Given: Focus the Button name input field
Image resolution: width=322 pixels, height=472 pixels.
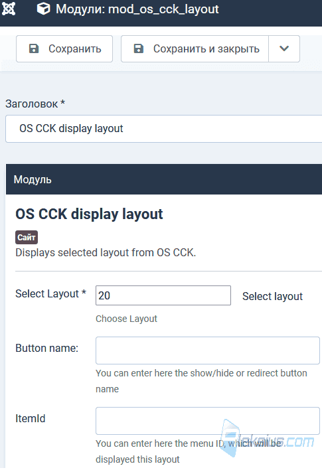Looking at the screenshot, I should click(208, 351).
